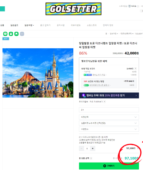Open the green Naver TalkTalk chat icon
Viewport: 143px width, 170px height.
point(5,34)
